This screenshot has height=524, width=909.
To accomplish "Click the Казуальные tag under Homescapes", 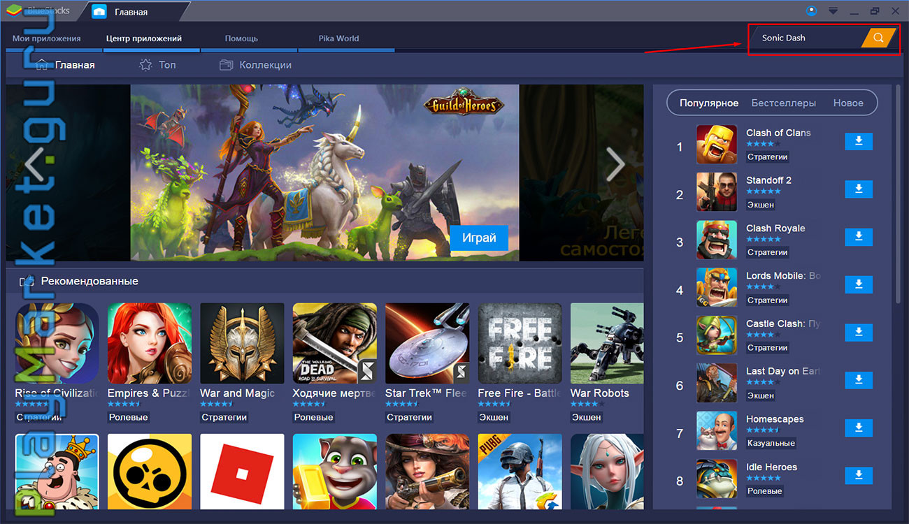I will point(771,443).
